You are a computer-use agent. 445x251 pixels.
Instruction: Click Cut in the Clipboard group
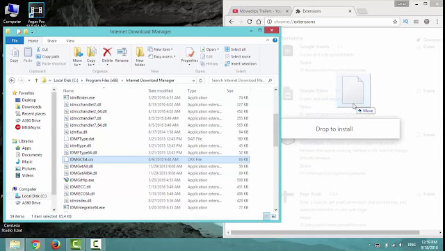click(x=42, y=49)
